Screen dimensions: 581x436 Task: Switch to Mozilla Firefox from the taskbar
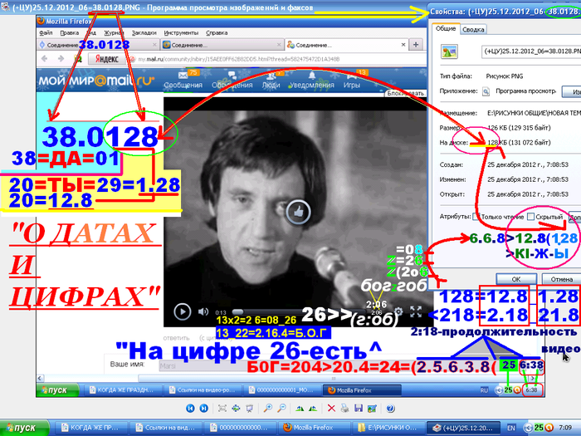315,428
